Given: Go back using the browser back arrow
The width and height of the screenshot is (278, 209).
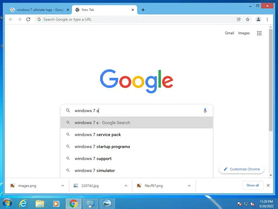Looking at the screenshot, I should [x=11, y=19].
